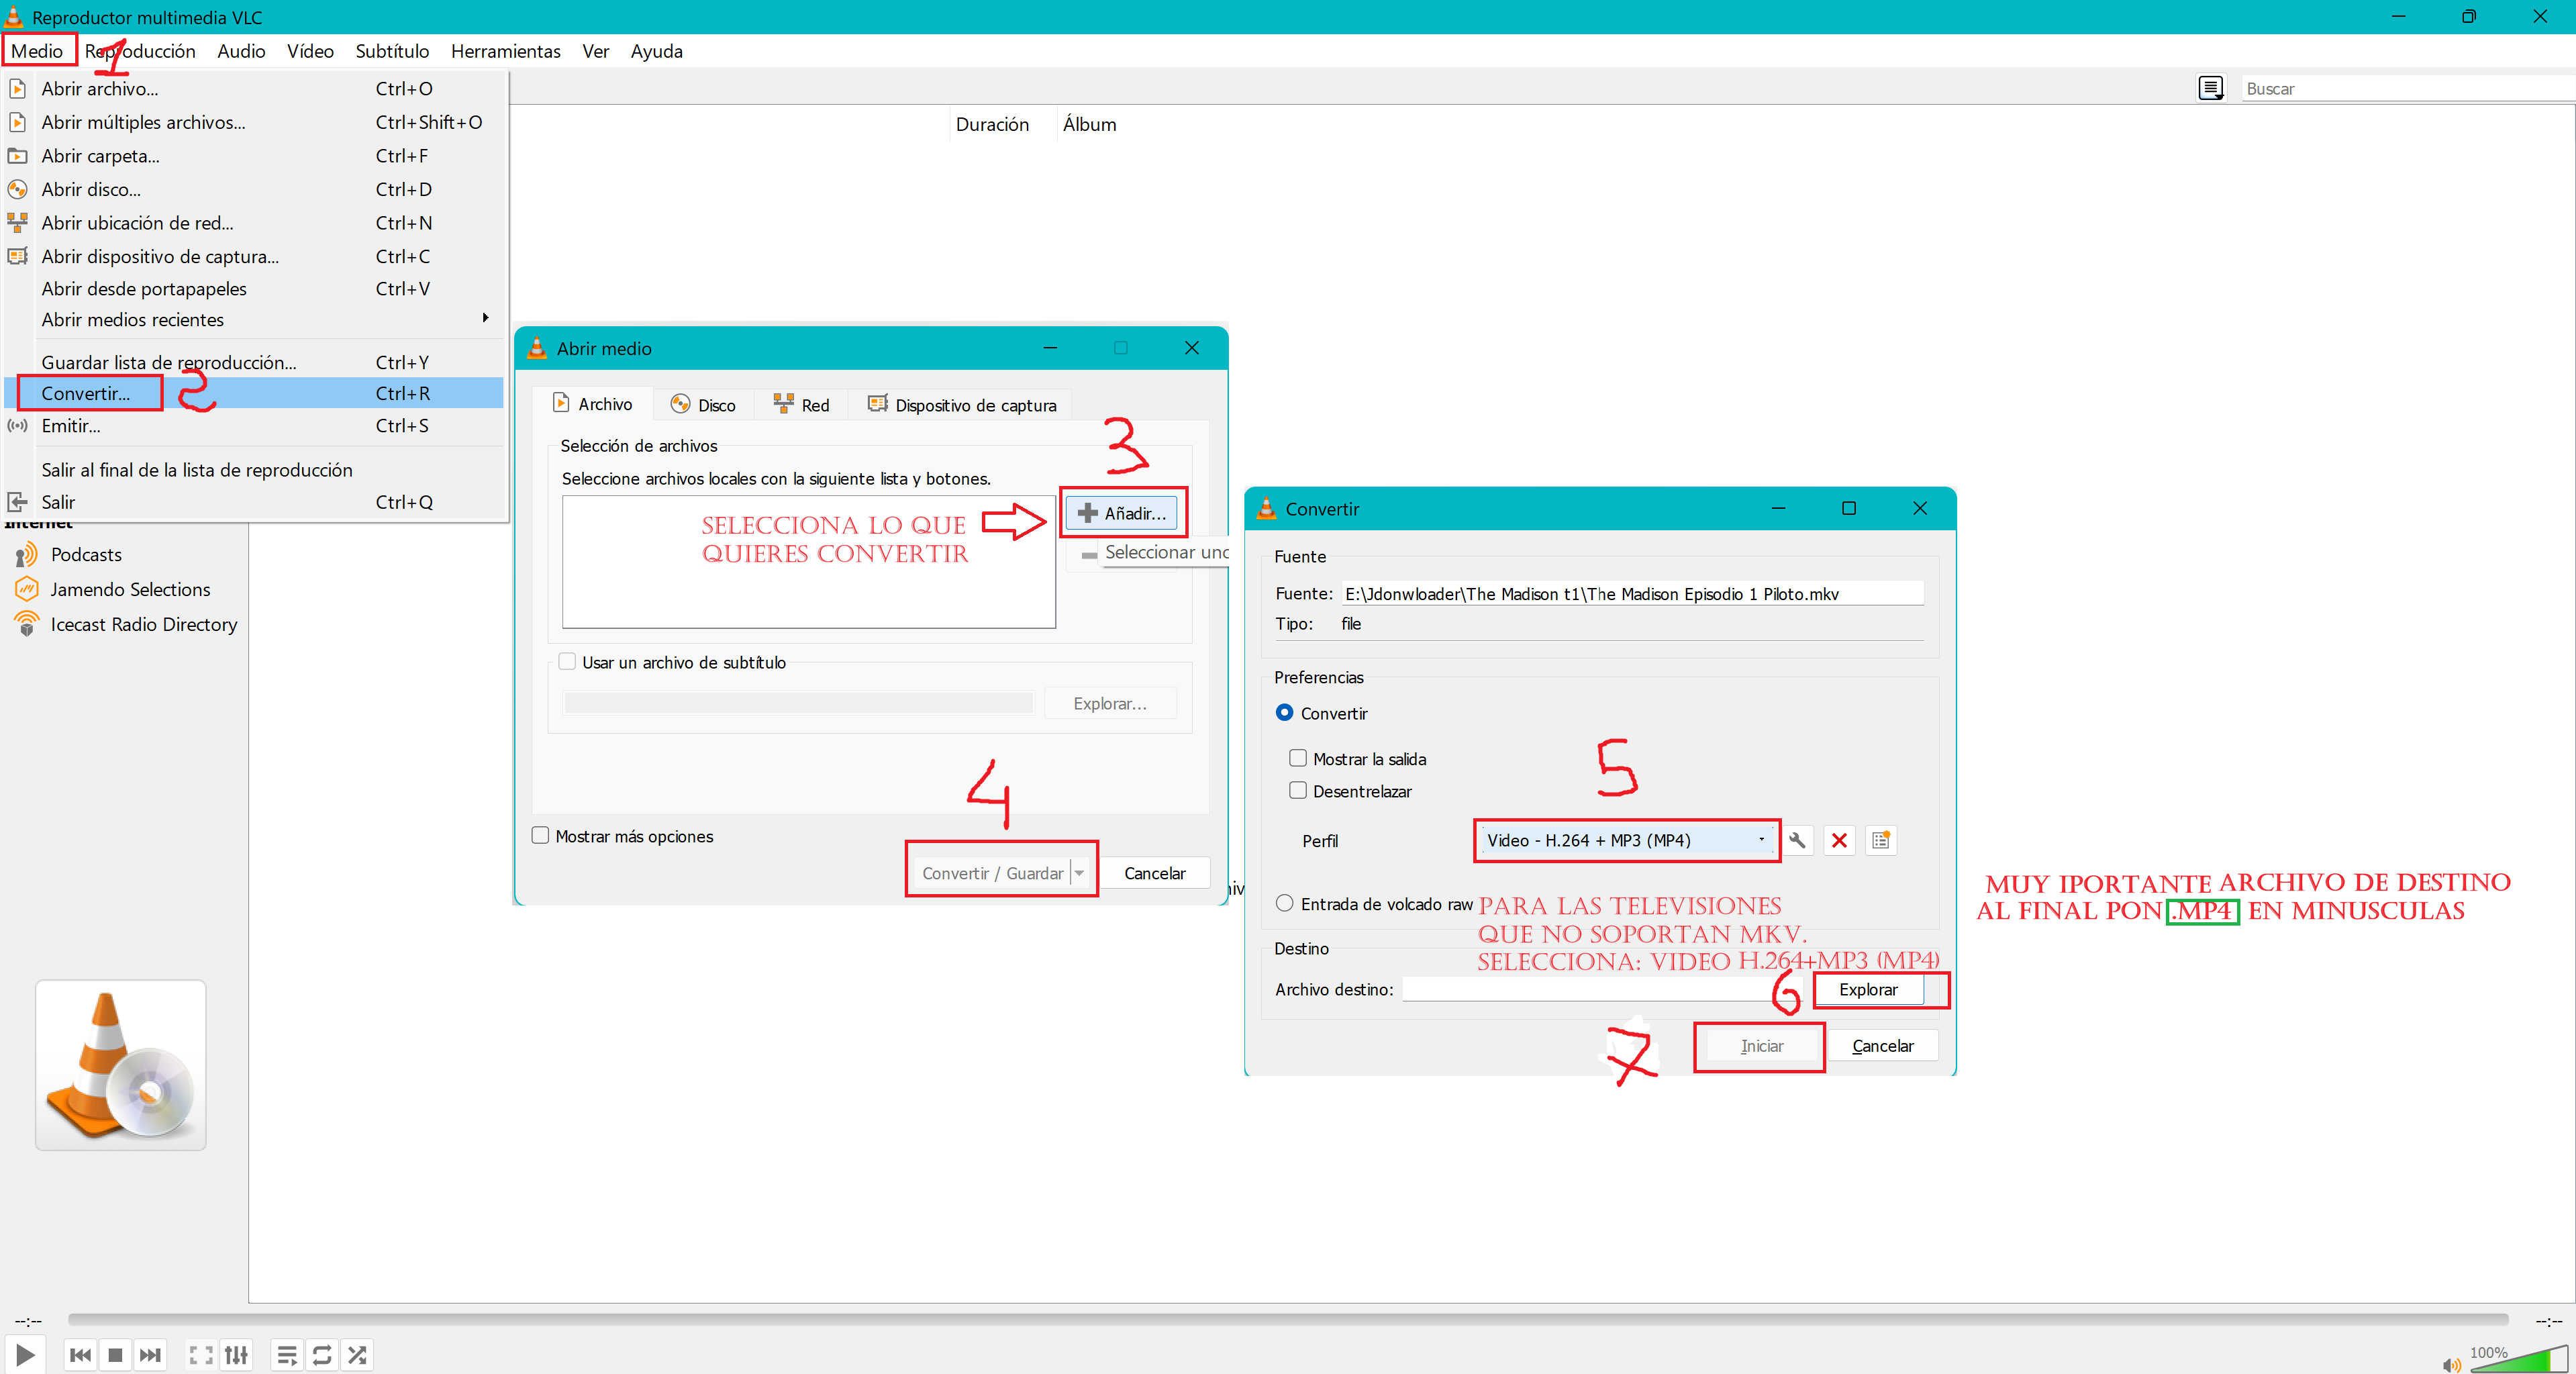Select the Entrada de volcado raw radio button

(1284, 903)
